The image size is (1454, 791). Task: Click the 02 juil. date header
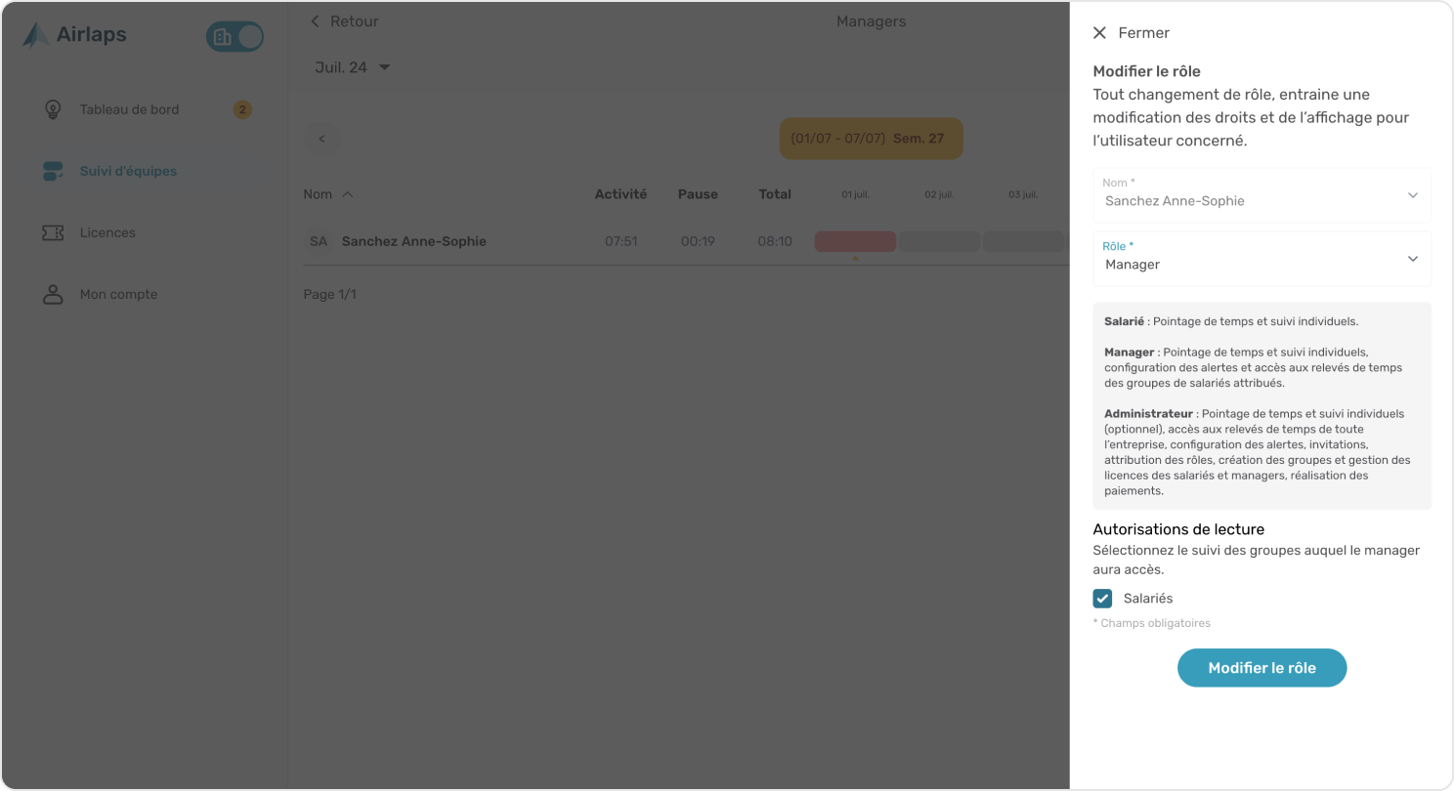939,195
